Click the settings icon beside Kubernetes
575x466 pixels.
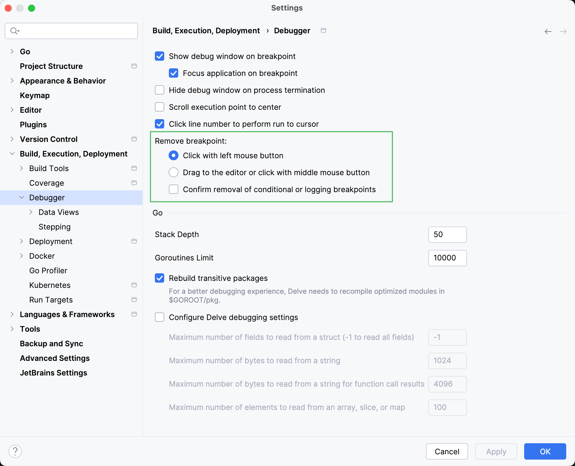134,285
